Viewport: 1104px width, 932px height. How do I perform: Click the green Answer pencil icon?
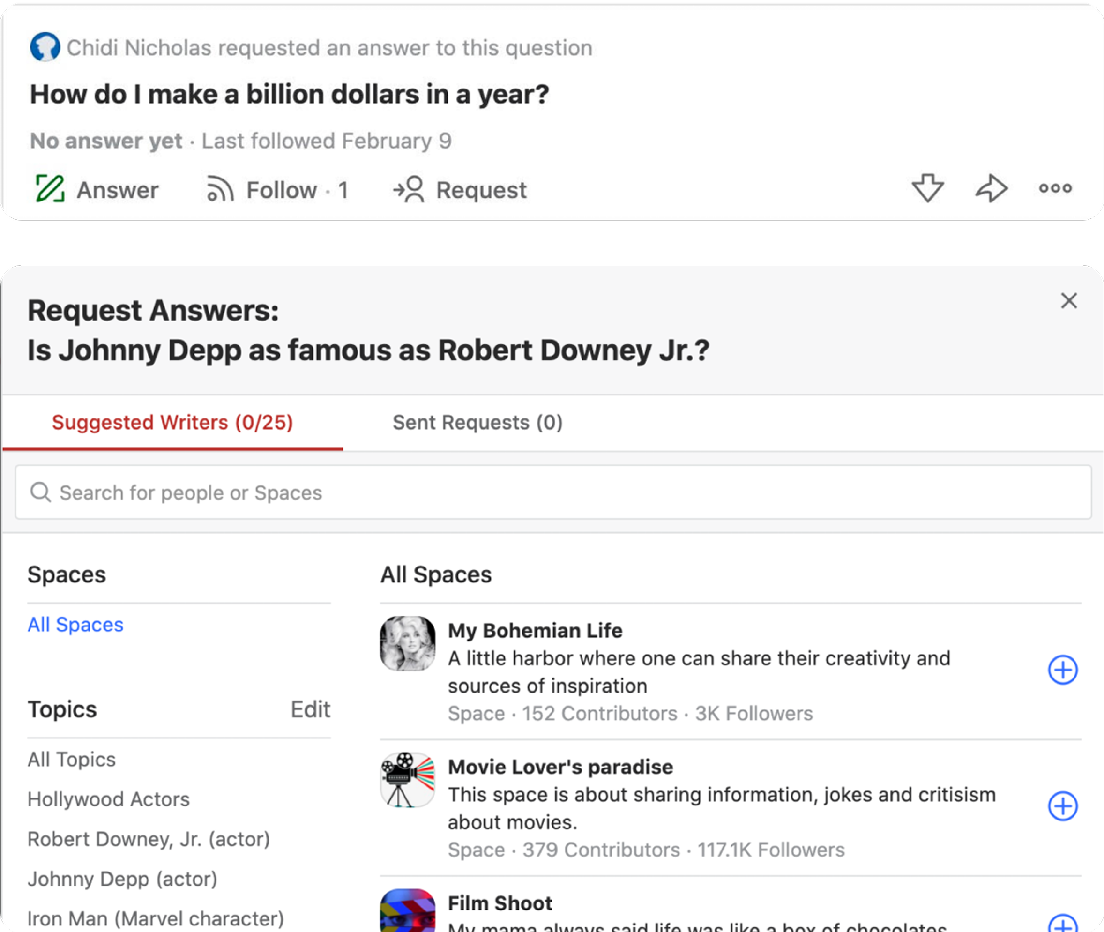point(50,189)
